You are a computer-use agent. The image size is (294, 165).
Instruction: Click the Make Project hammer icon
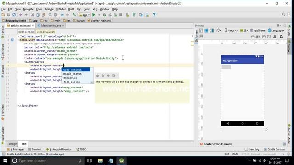tap(74, 15)
